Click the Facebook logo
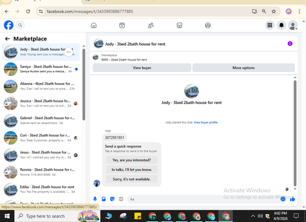The image size is (306, 222). tap(9, 25)
